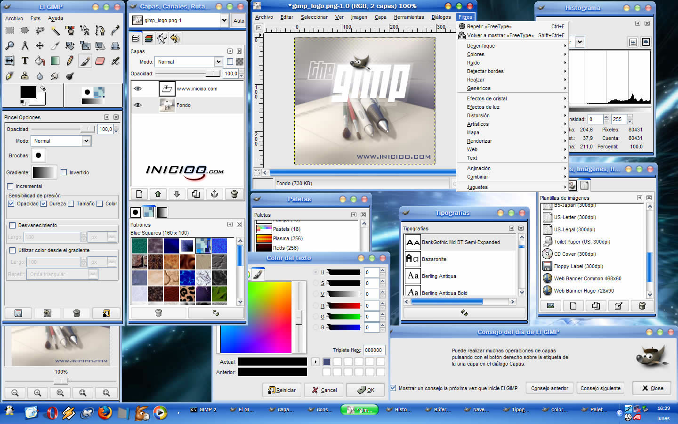Click Reiniciar in Color del texto
The width and height of the screenshot is (678, 424).
[282, 390]
